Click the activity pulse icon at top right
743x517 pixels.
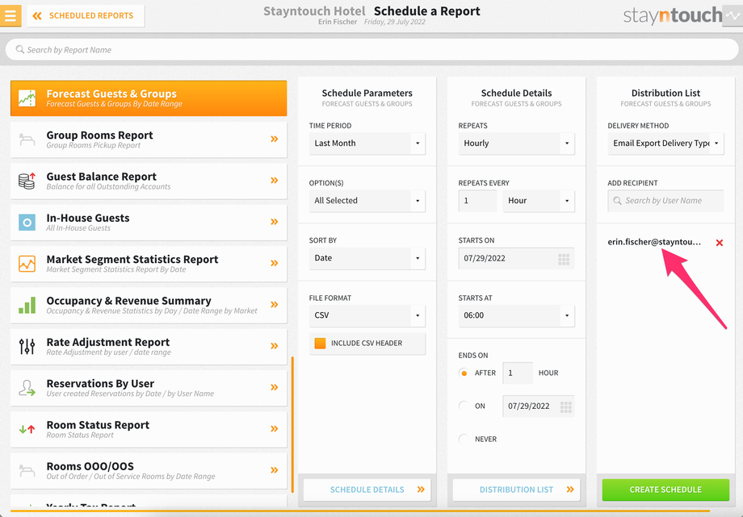point(733,15)
